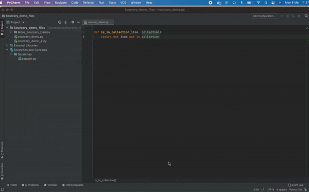
Task: Open the Terminal tool window
Action: pos(50,185)
